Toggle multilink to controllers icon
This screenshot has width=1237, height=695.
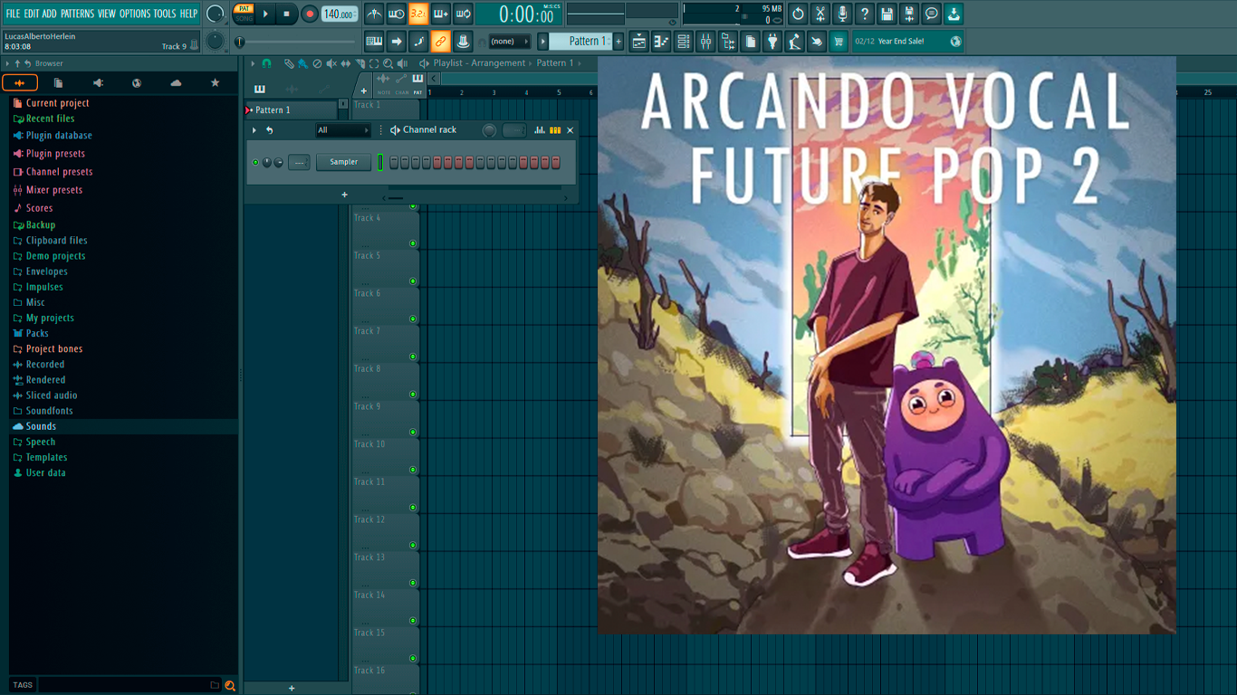click(440, 42)
